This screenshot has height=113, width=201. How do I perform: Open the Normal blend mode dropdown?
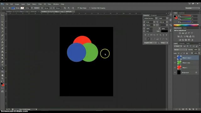[181, 50]
